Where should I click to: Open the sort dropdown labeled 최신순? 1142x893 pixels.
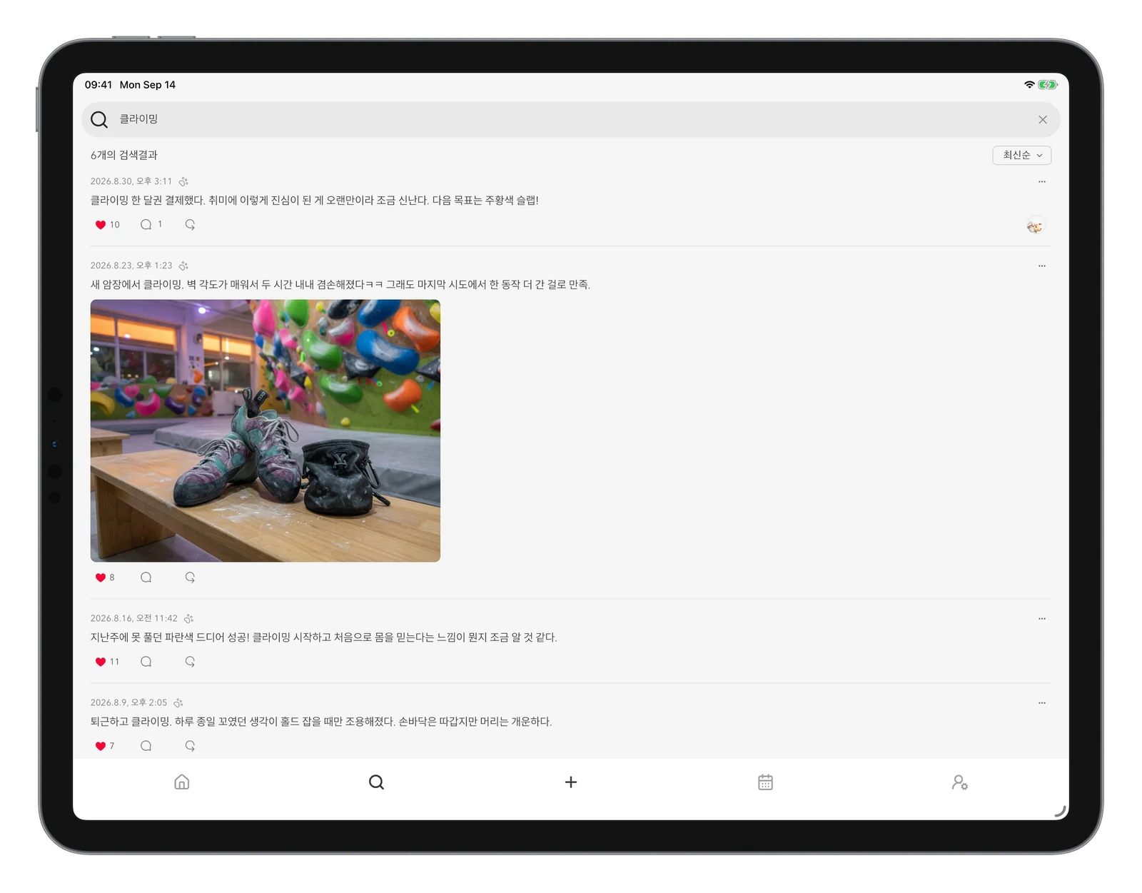(1021, 155)
